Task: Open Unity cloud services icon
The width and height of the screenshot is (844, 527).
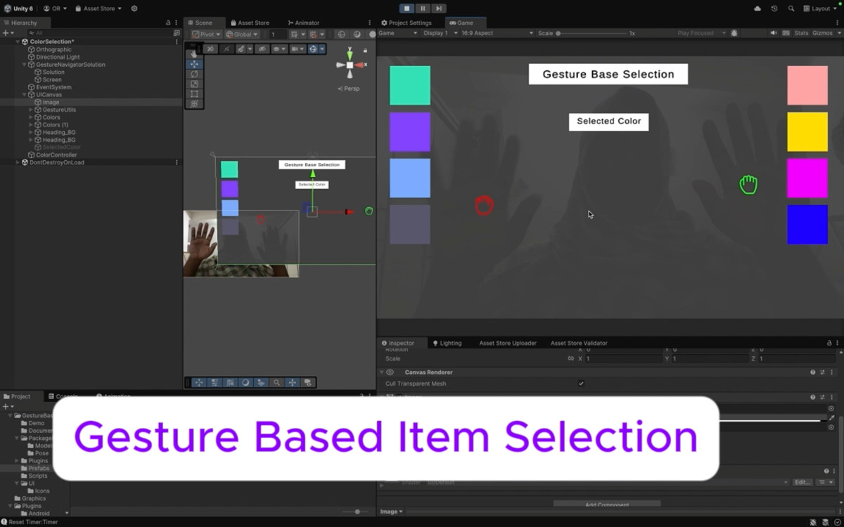Action: point(757,8)
